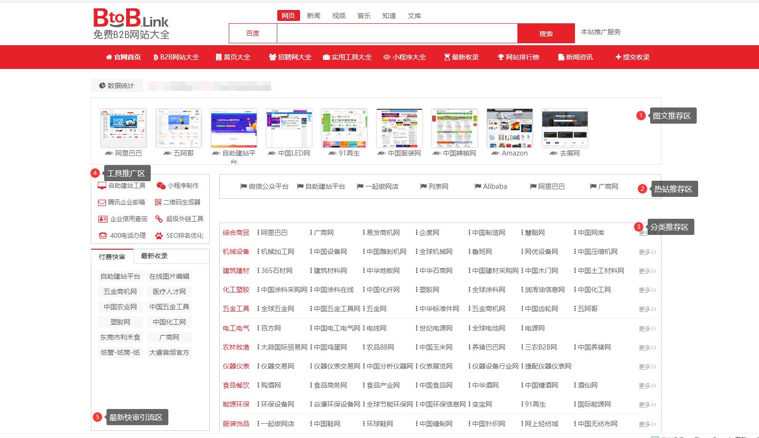759x438 pixels.
Task: Select 实用工具大全 nav item
Action: tap(347, 57)
